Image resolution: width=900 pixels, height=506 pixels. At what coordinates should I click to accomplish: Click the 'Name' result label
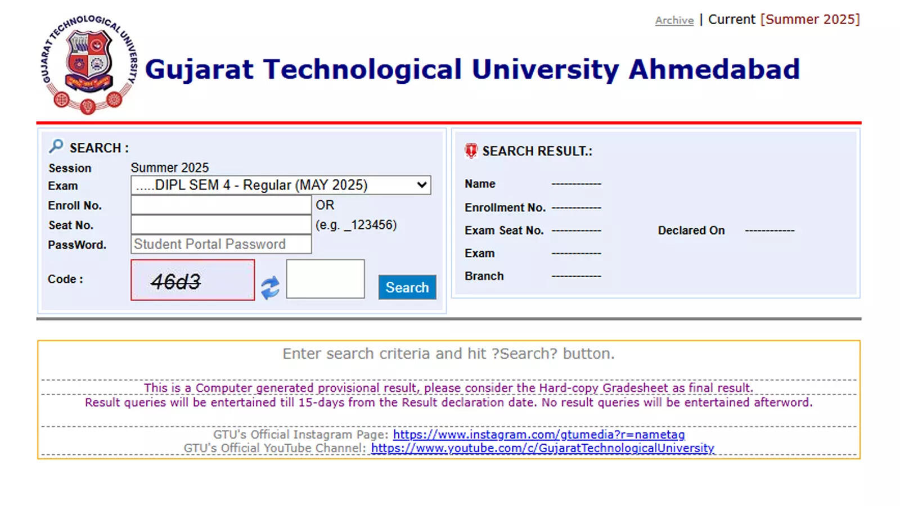pos(480,184)
